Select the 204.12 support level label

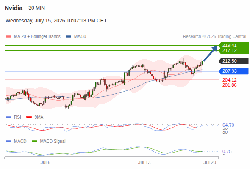(x=229, y=80)
